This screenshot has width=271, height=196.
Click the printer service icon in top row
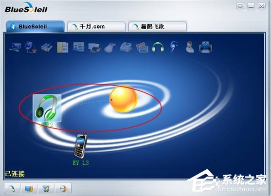(94, 48)
